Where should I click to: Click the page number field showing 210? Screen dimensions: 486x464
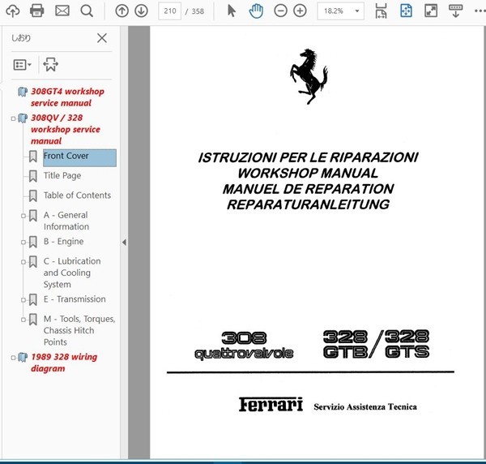pos(169,11)
